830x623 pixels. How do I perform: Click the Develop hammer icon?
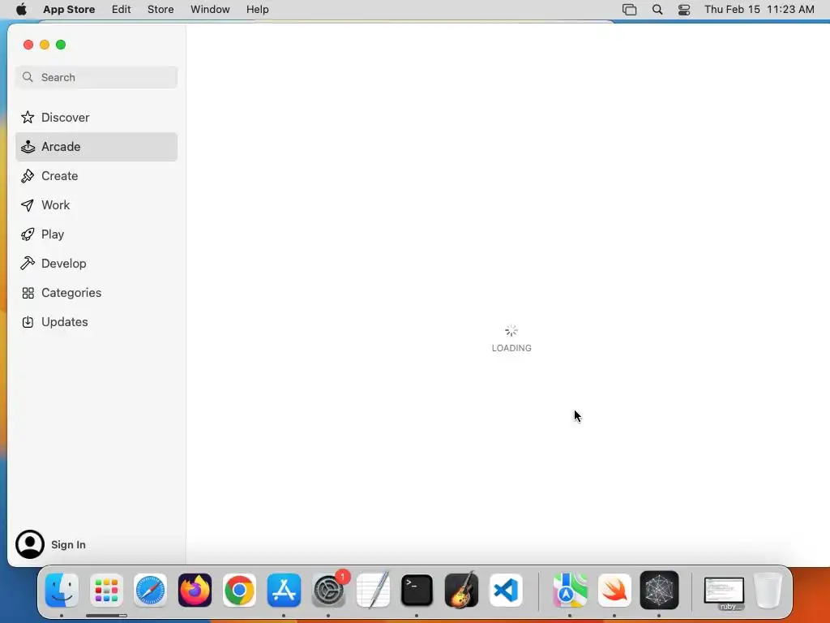28,264
